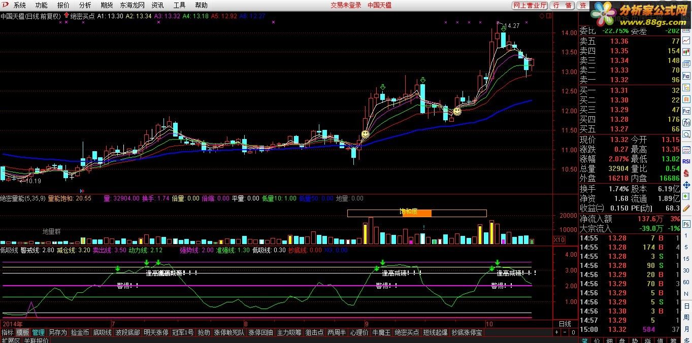Select the 明天涨停 indicator tab
Screen dimensions: 692x343
click(x=156, y=332)
